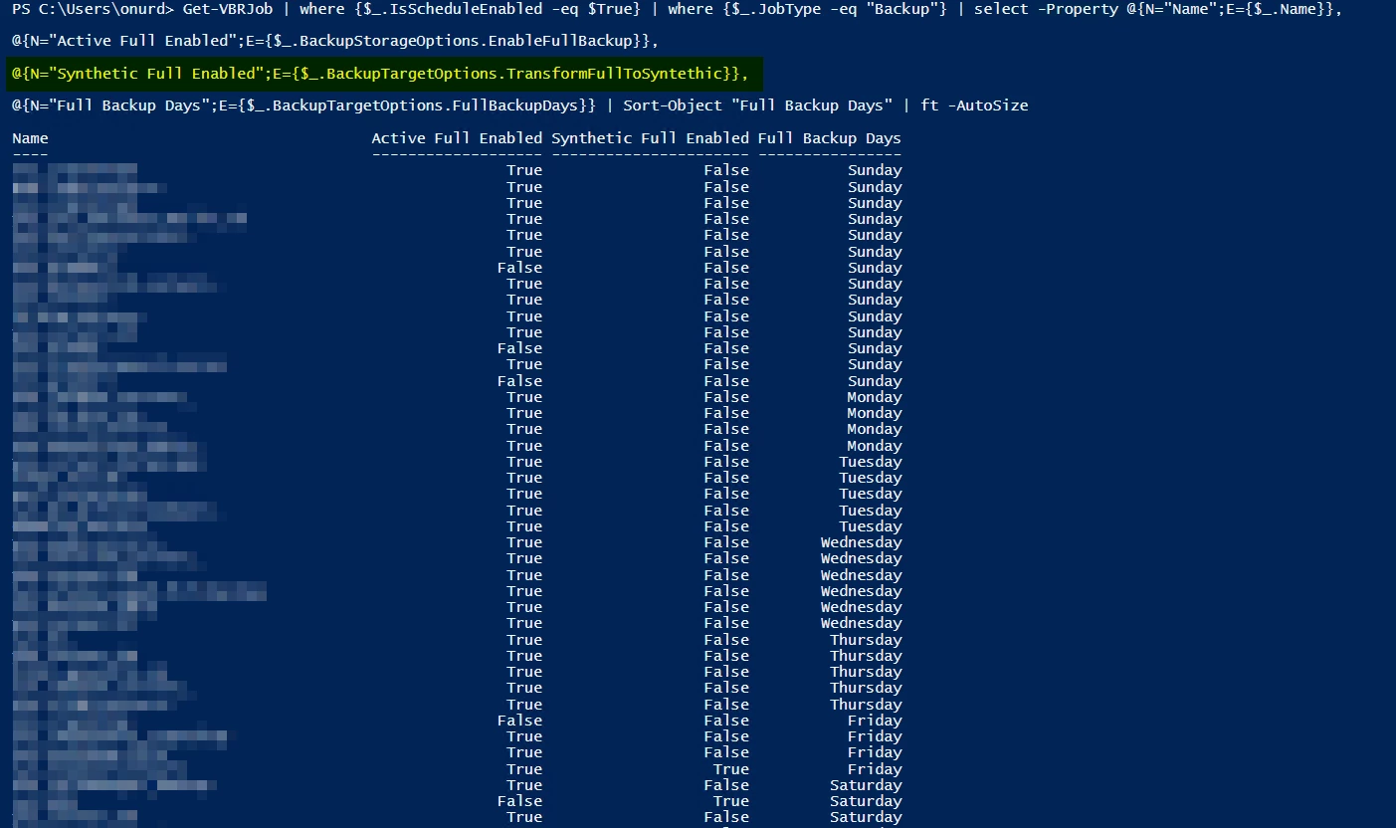1396x828 pixels.
Task: Click the Active Full Enabled column header
Action: click(x=457, y=138)
